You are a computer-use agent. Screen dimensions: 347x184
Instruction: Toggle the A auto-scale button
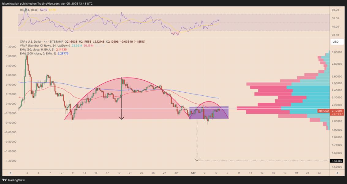tap(337, 173)
